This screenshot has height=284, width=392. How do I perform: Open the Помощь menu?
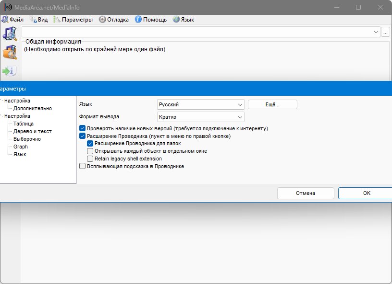tap(151, 20)
